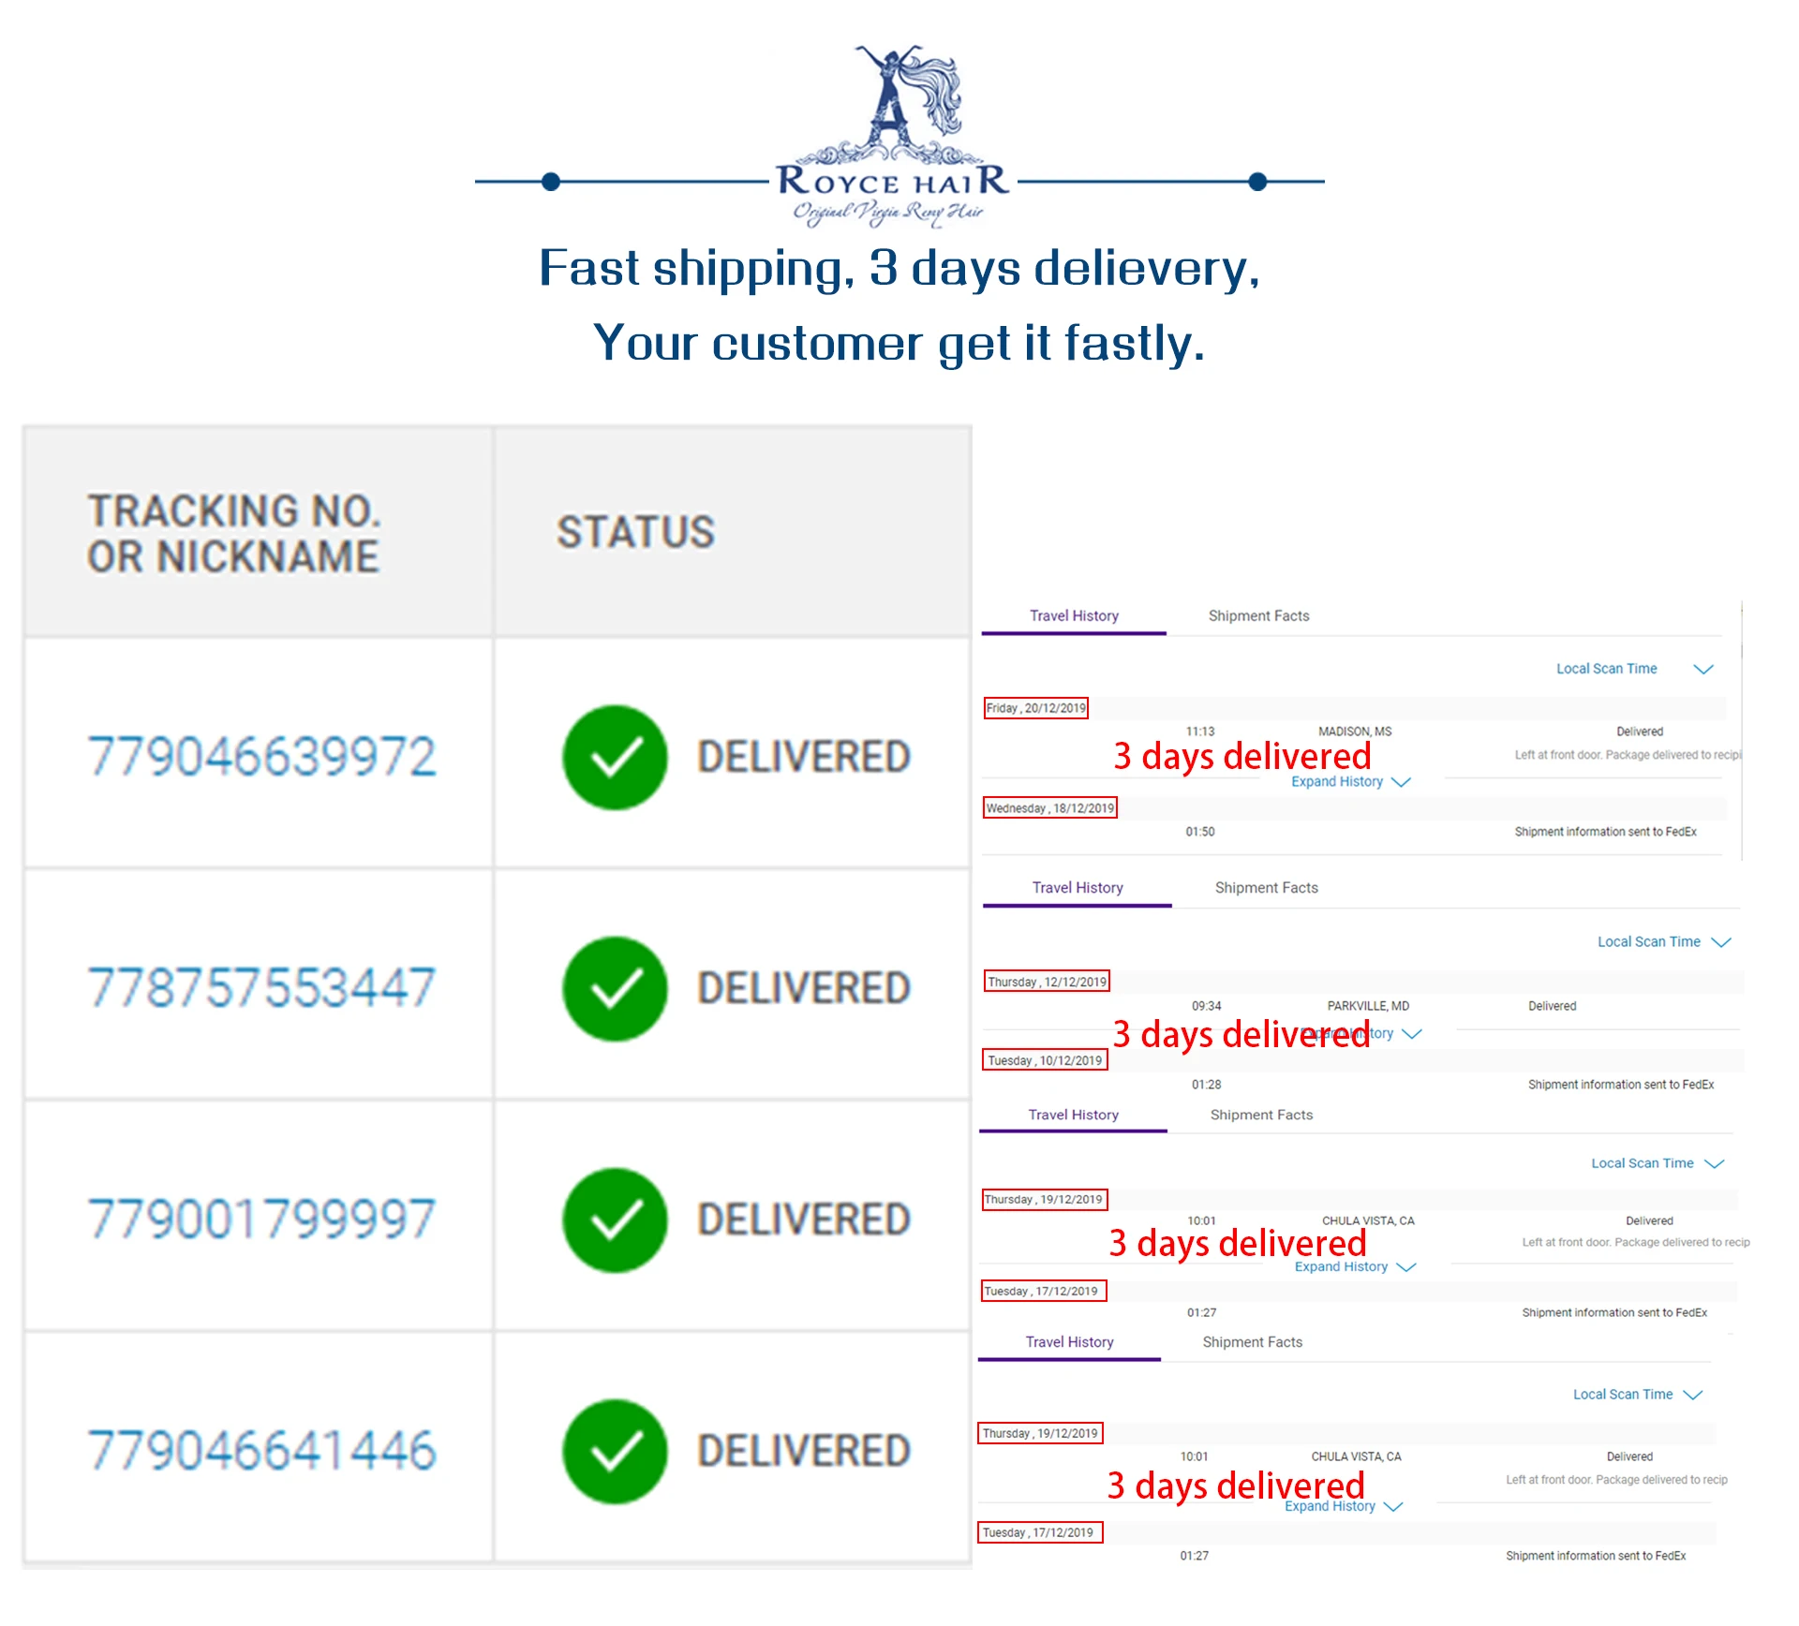Select Travel History tab above Parkville shipment
The height and width of the screenshot is (1626, 1799).
1078,887
